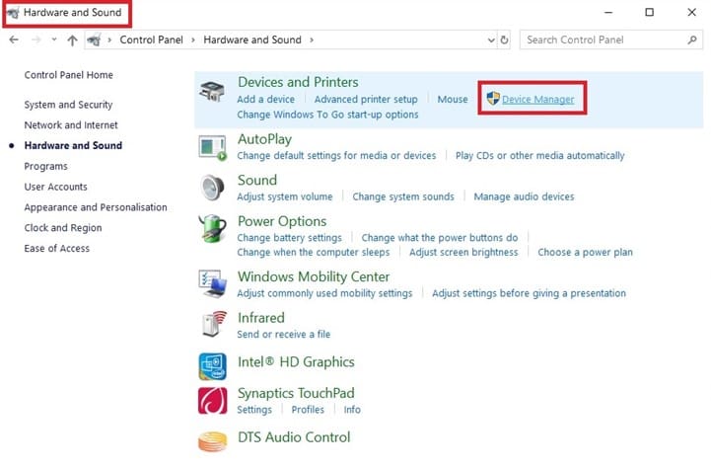Select System and Security in sidebar

click(68, 105)
